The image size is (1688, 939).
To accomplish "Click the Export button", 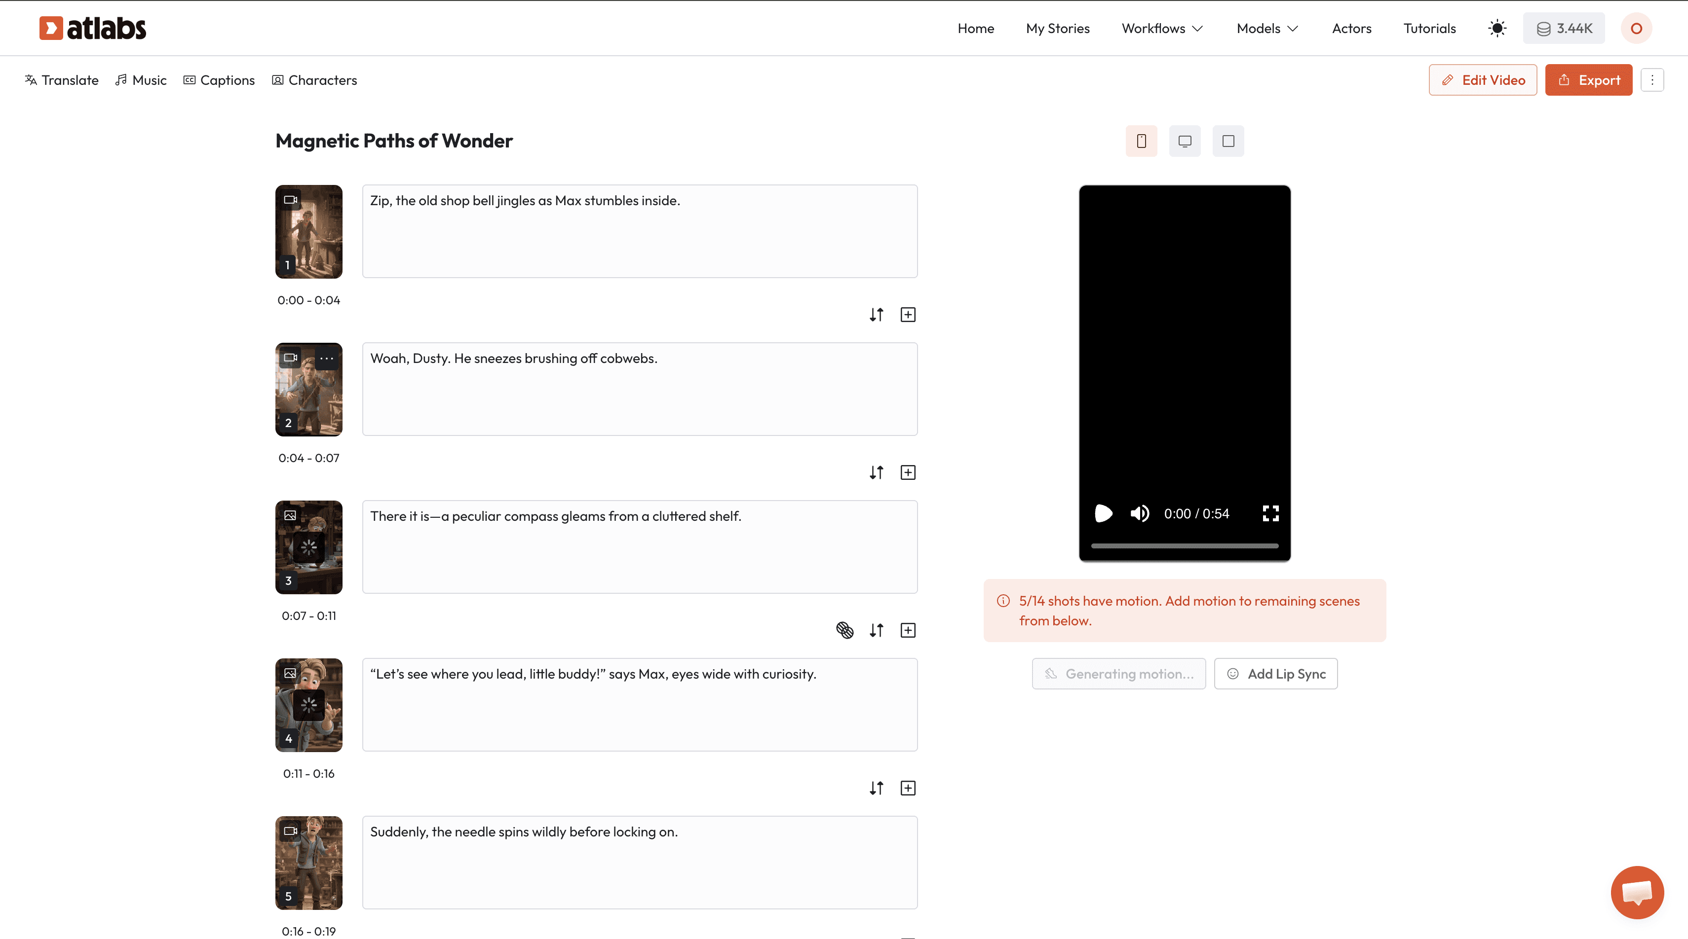I will pyautogui.click(x=1588, y=80).
